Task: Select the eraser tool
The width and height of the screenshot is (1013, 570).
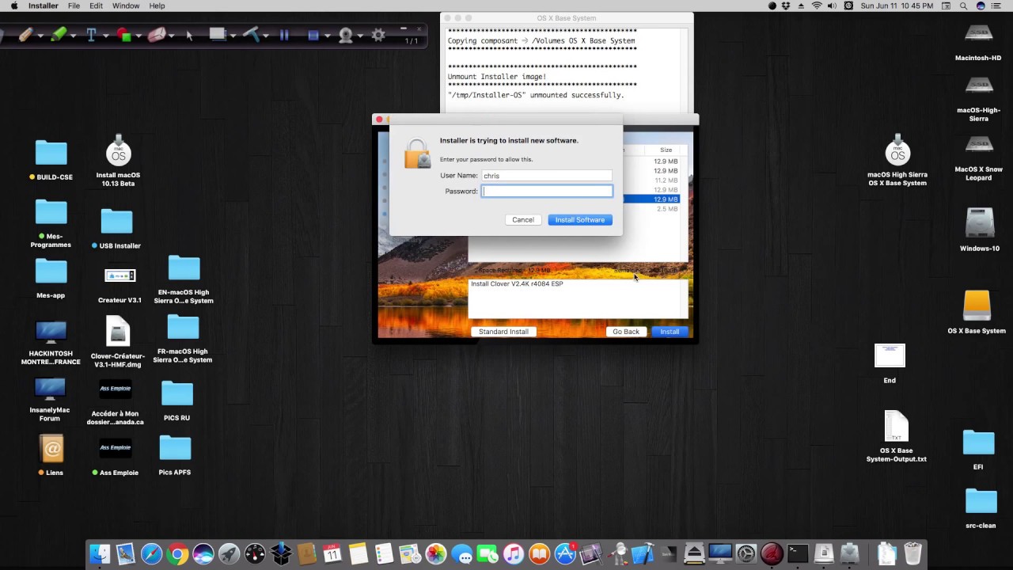Action: coord(157,35)
